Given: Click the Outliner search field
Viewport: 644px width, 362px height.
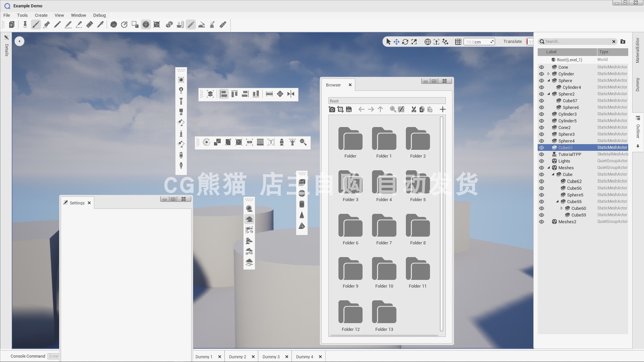Looking at the screenshot, I should pyautogui.click(x=577, y=42).
